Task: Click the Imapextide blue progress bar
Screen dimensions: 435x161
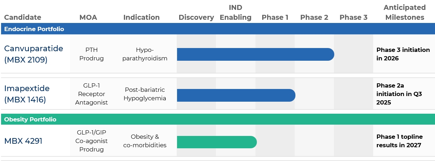Action: 236,95
